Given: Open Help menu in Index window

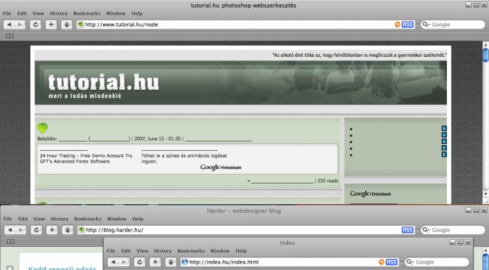Looking at the screenshot, I should point(241,250).
